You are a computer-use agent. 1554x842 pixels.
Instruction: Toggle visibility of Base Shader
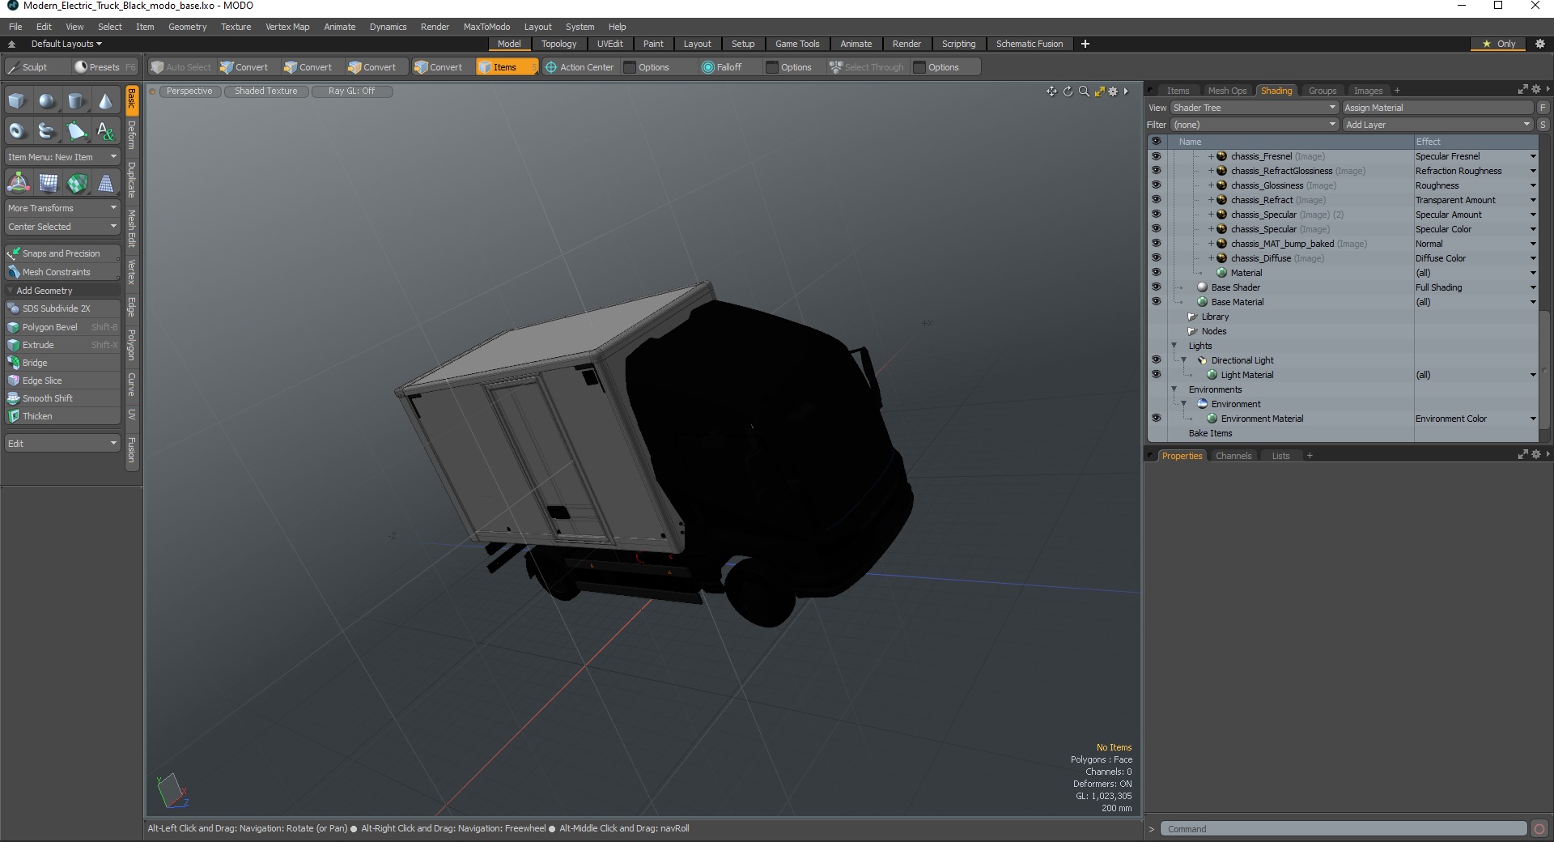point(1156,287)
